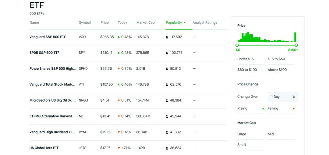Click the person icon beside 62,576
Image resolution: width=329 pixels, height=155 pixels.
(x=167, y=84)
